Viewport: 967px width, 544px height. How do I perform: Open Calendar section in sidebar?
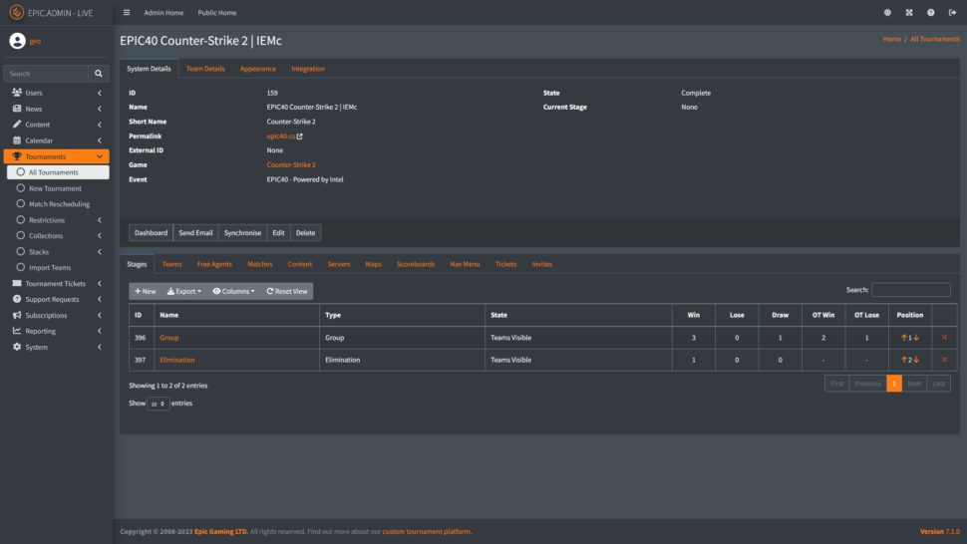(56, 140)
